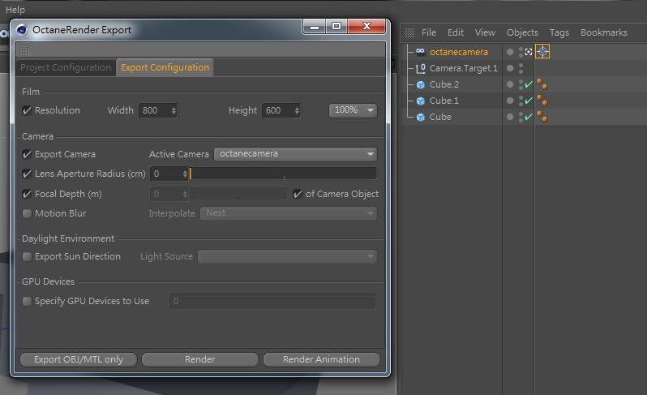
Task: Click the protection tag icon on octanecamera
Action: click(529, 52)
